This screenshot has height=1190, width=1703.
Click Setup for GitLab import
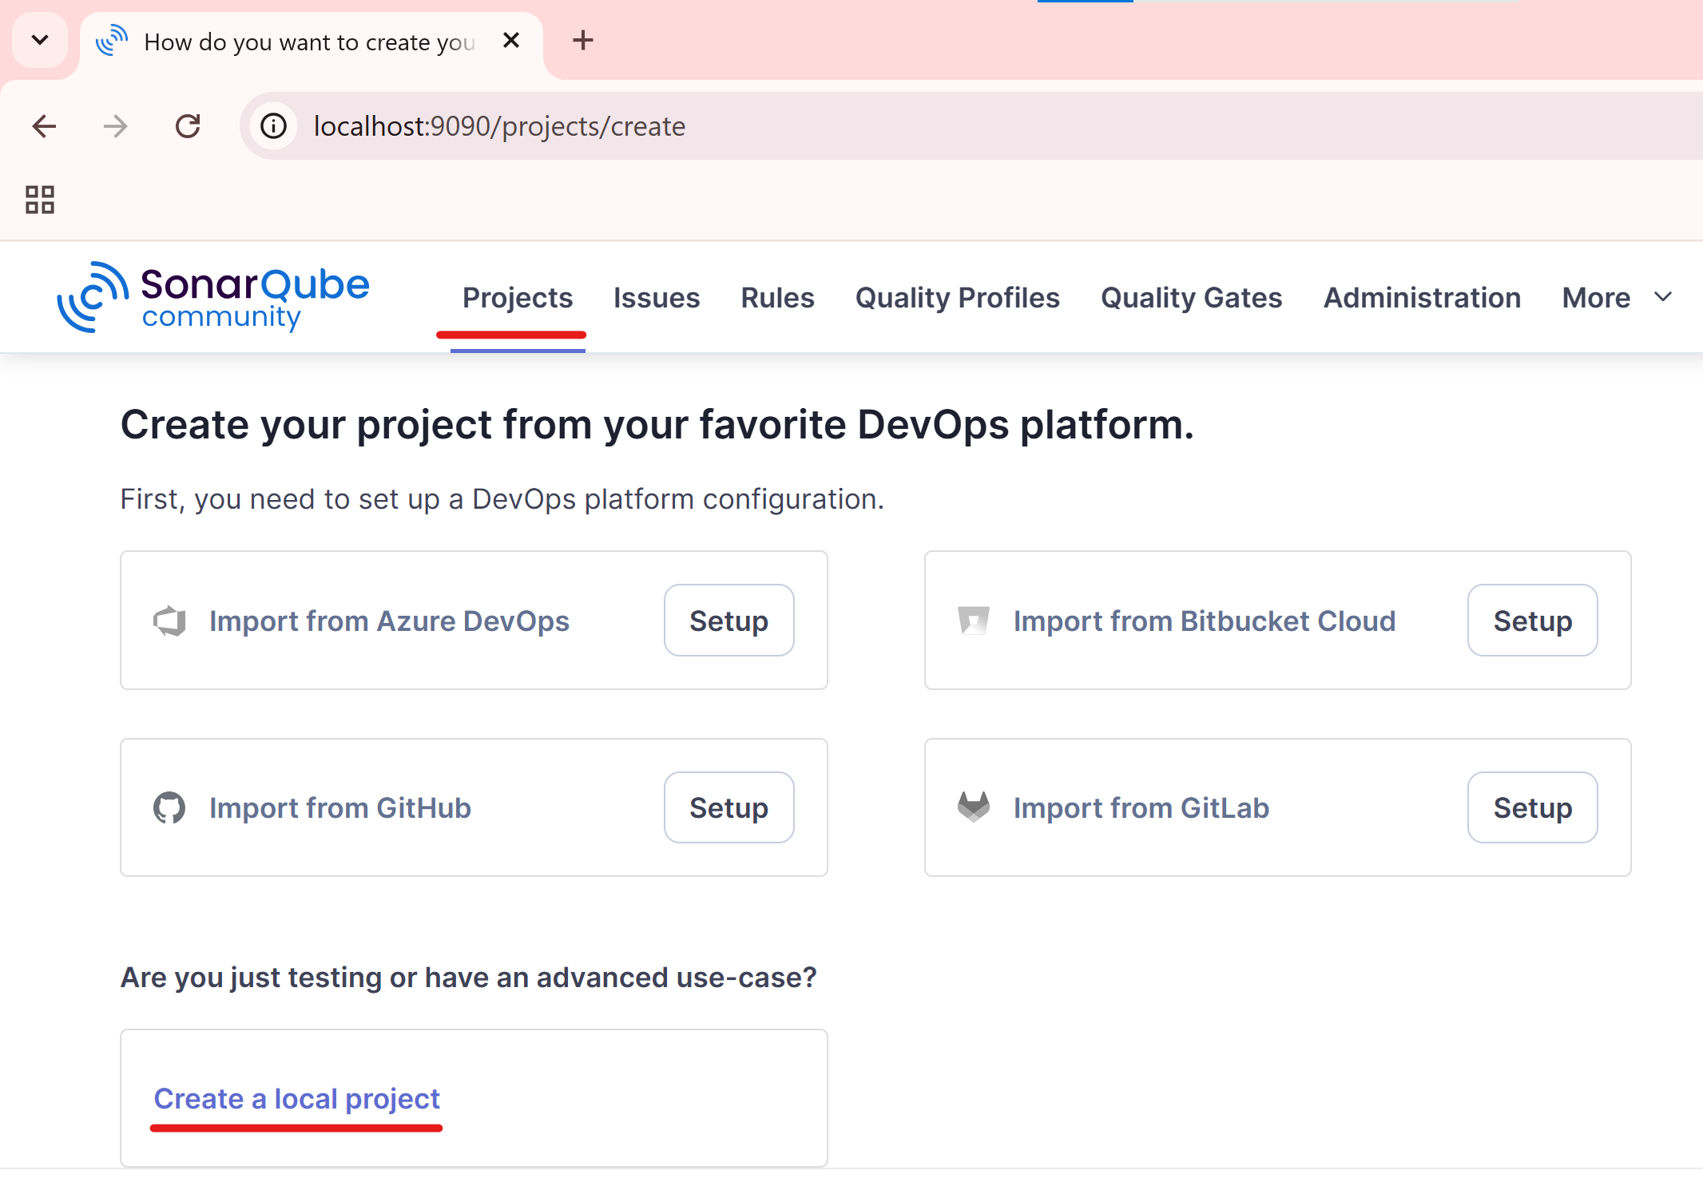(1533, 807)
